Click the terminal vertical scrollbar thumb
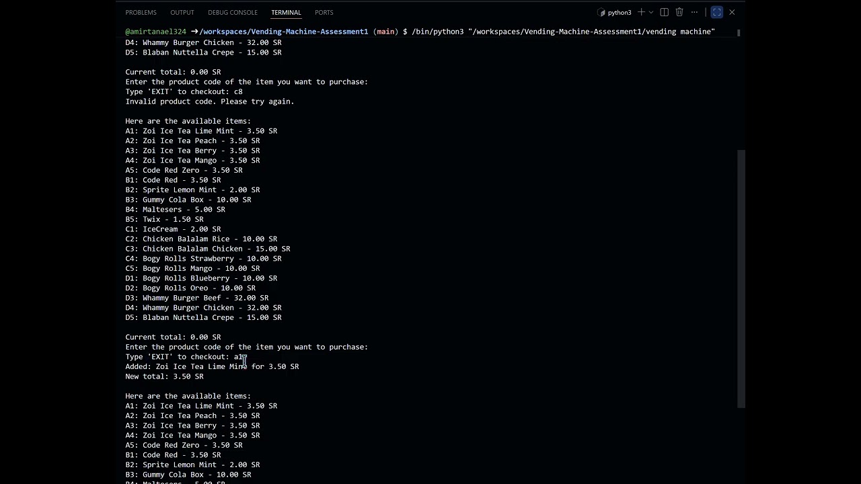Image resolution: width=861 pixels, height=484 pixels. [741, 278]
